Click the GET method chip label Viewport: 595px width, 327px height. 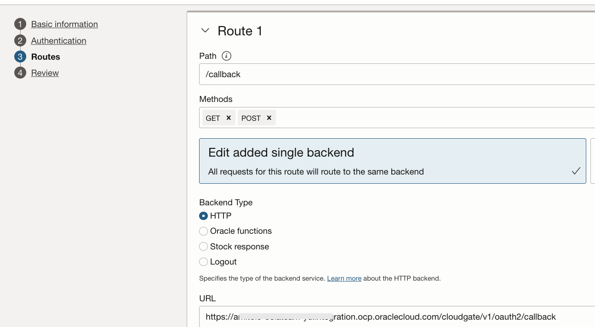(x=214, y=118)
